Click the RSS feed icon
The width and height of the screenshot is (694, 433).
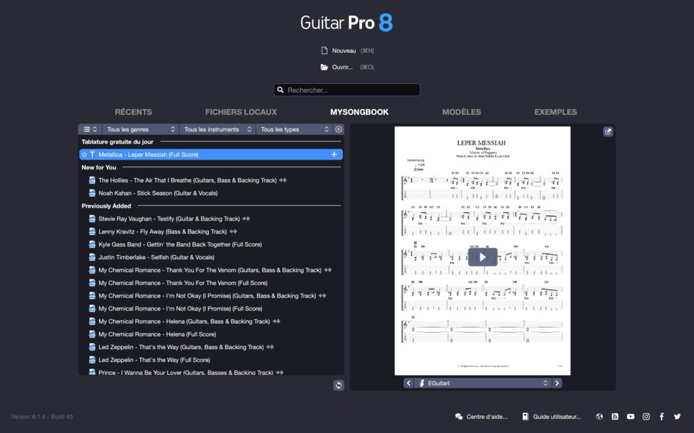click(615, 416)
